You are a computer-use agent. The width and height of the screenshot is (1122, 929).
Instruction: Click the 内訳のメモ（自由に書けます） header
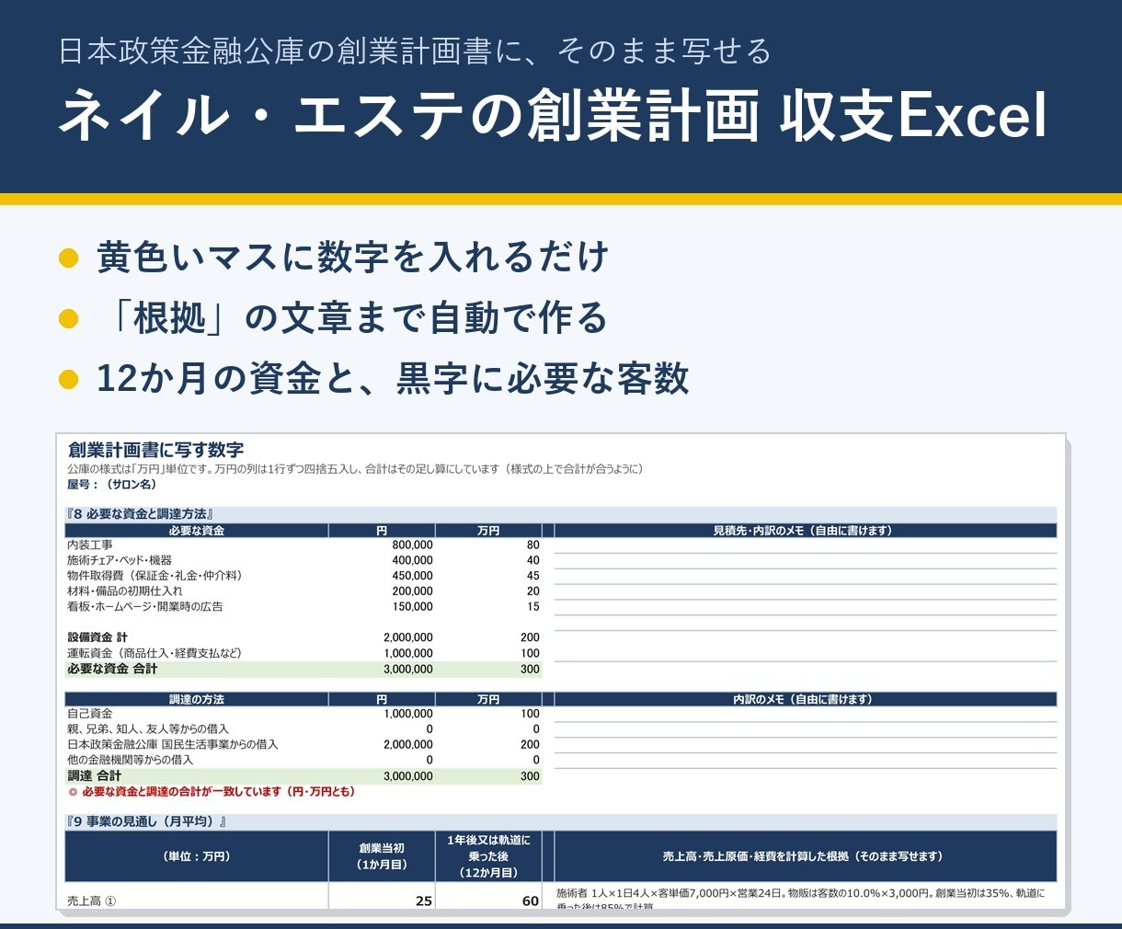pyautogui.click(x=806, y=700)
